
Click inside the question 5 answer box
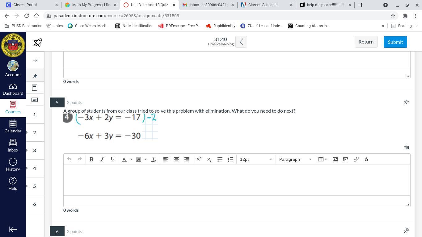(237, 180)
